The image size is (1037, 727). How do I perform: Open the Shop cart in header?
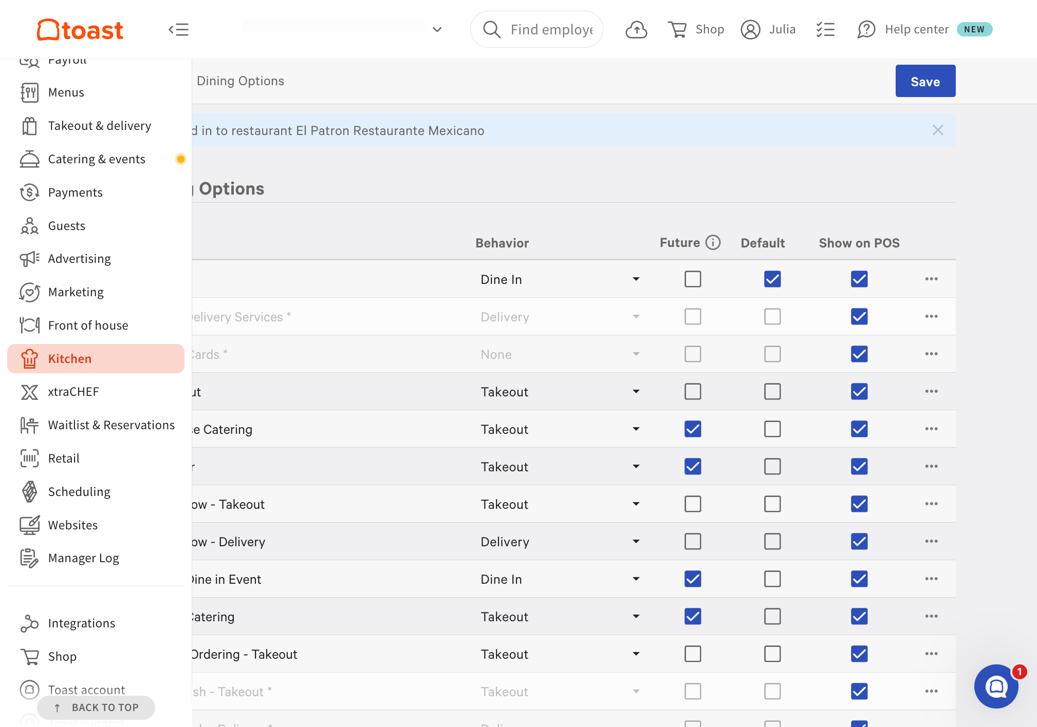pyautogui.click(x=696, y=30)
